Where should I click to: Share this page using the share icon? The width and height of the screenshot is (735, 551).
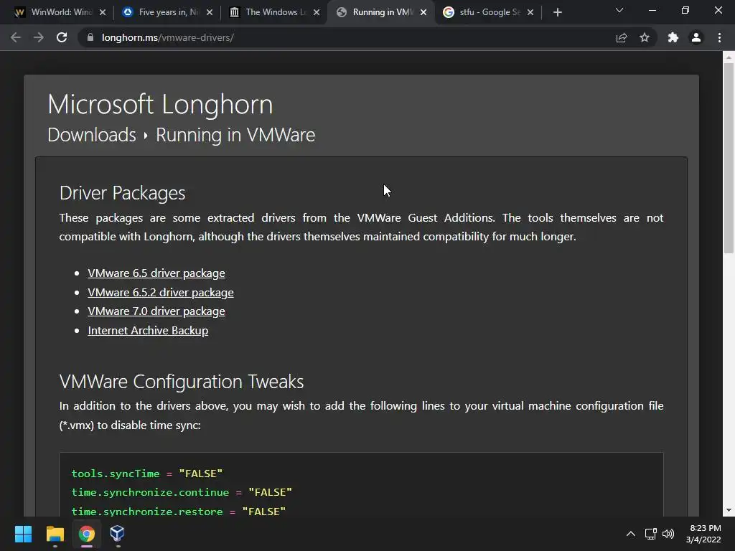622,37
